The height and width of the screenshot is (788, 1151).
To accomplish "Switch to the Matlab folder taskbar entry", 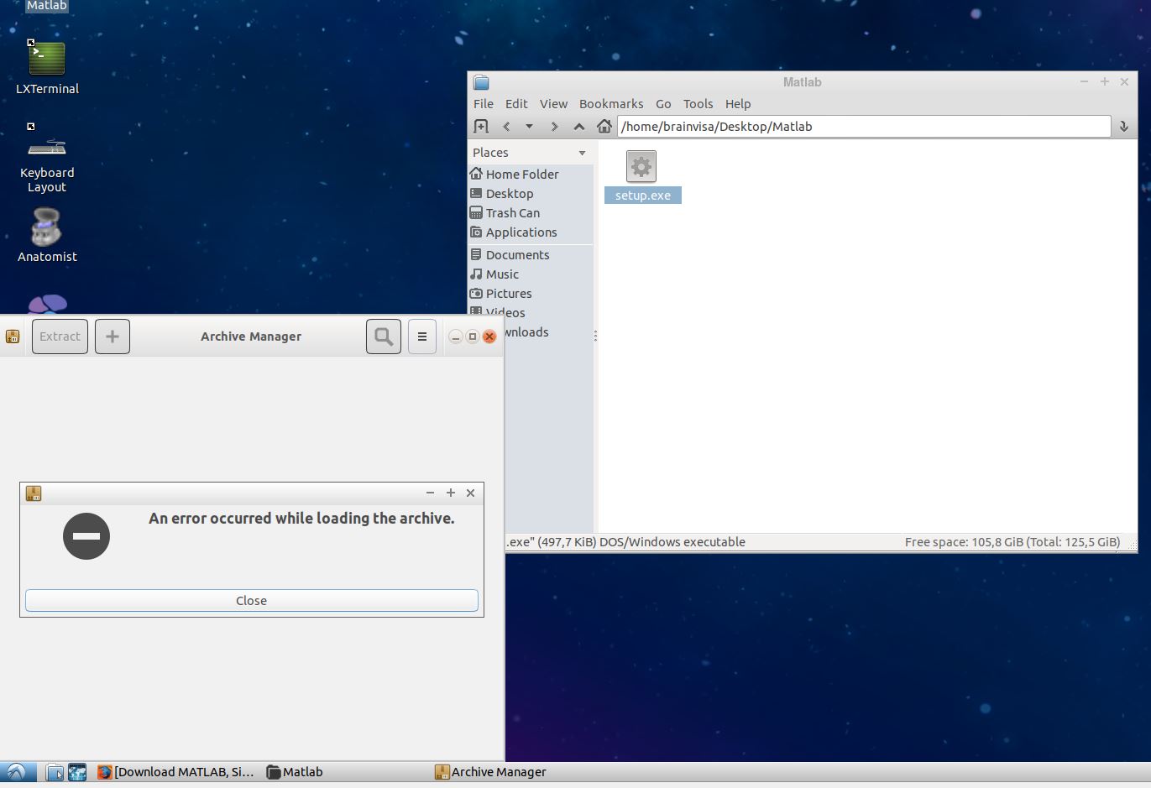I will pos(295,772).
